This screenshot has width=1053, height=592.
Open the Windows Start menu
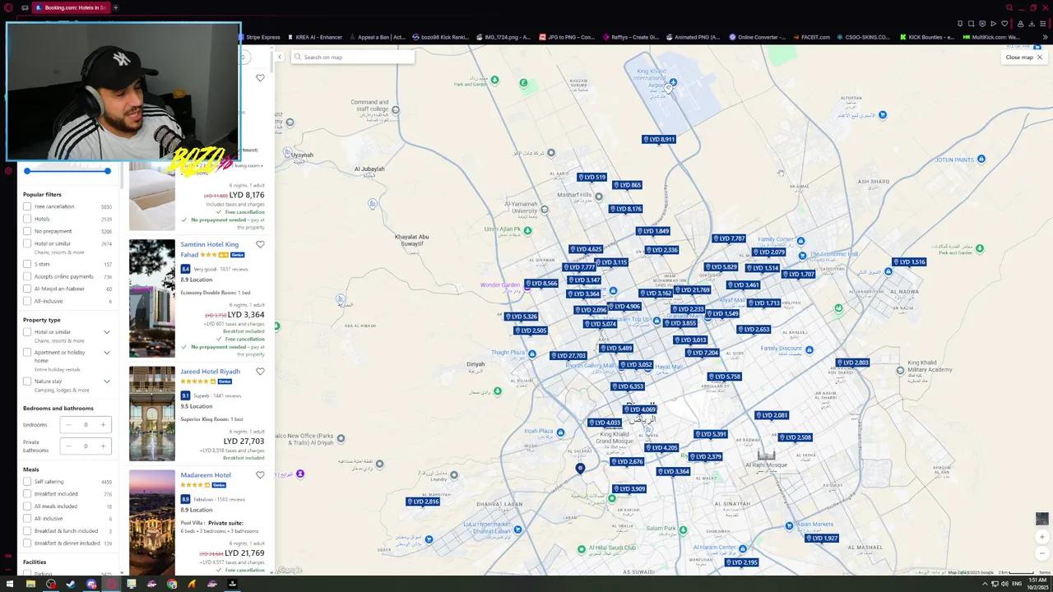pos(10,584)
